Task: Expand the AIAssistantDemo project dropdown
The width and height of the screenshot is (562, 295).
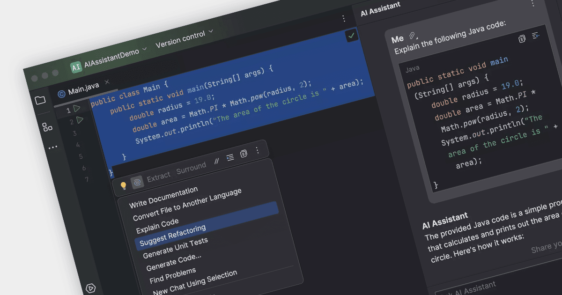Action: click(144, 48)
